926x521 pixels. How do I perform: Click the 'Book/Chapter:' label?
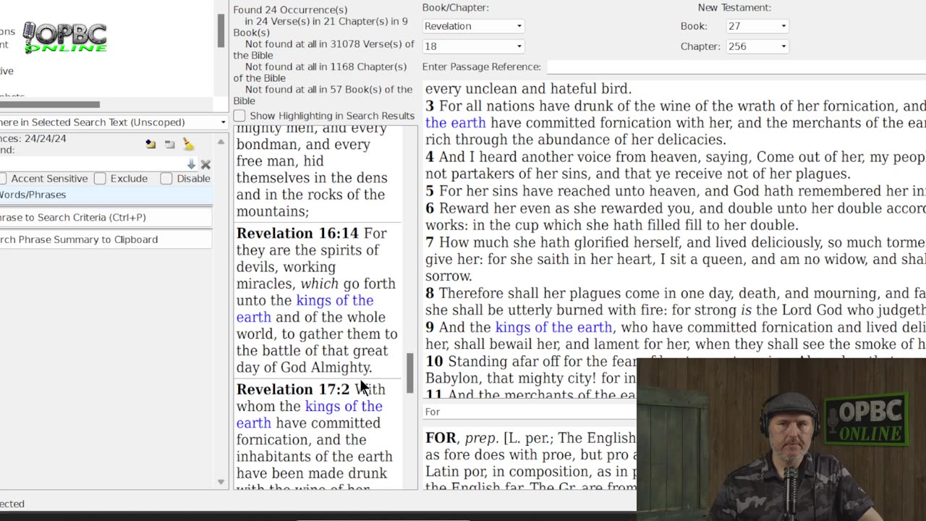(456, 7)
